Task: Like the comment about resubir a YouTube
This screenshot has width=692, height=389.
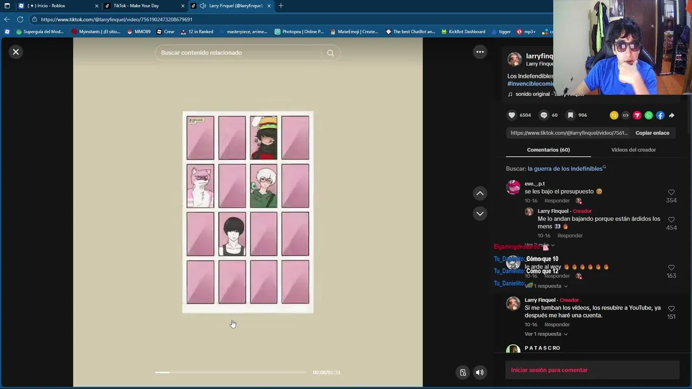Action: pyautogui.click(x=671, y=308)
